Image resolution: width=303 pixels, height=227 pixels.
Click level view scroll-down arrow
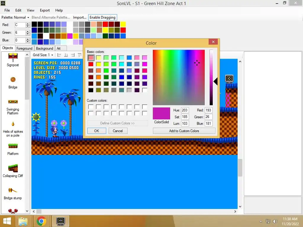point(240,206)
